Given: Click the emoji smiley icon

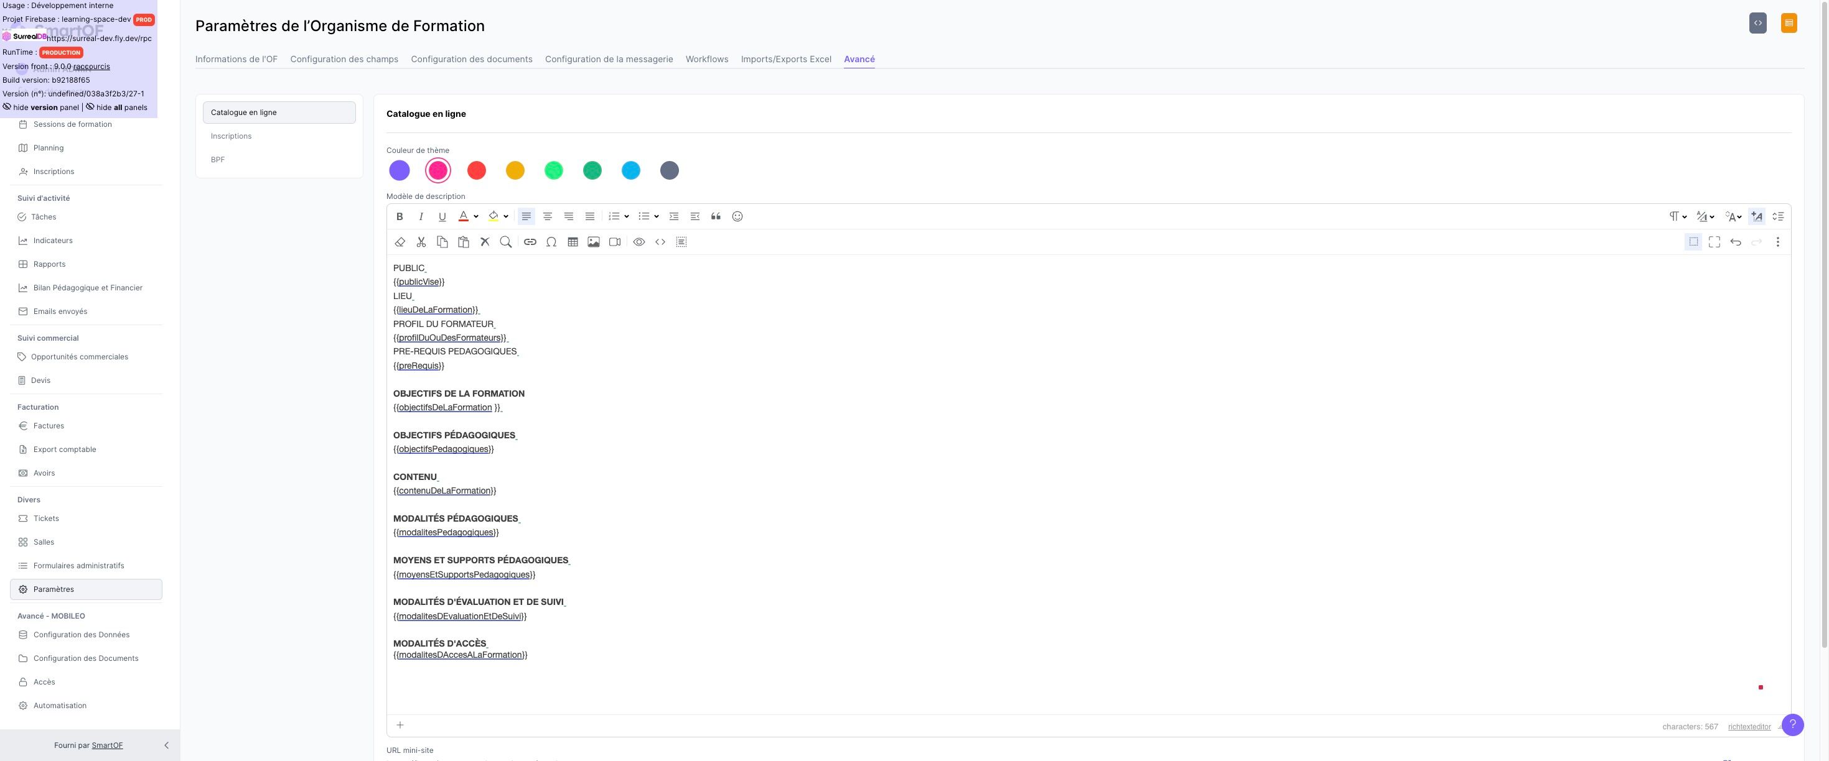Looking at the screenshot, I should (737, 216).
